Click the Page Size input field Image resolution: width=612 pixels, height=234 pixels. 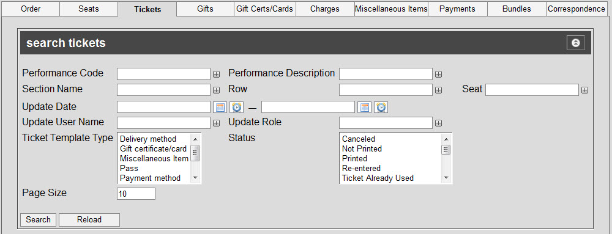tap(136, 194)
